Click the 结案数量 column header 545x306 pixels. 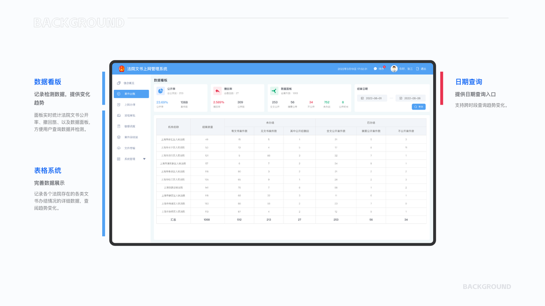[x=207, y=127]
